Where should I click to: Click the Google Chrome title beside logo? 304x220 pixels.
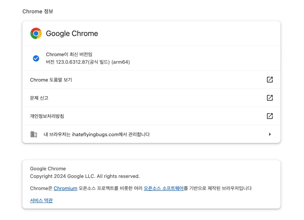coord(72,33)
